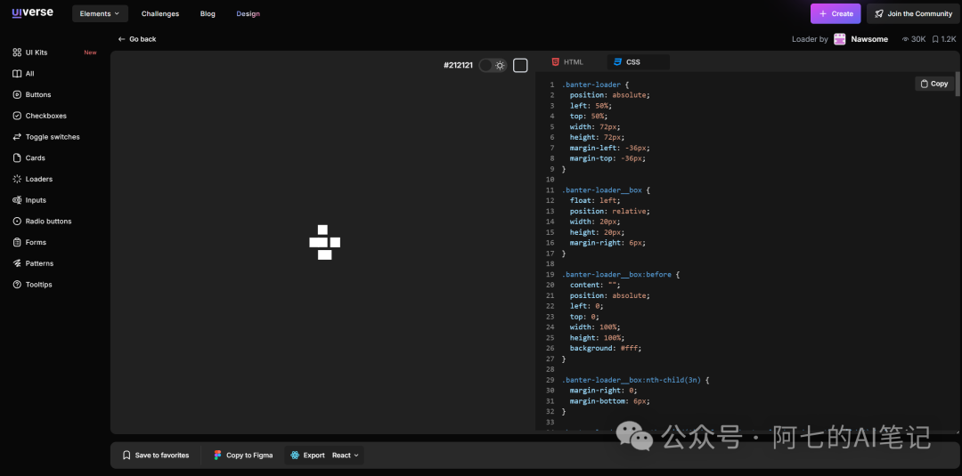The width and height of the screenshot is (962, 476).
Task: Click the Figma logo icon
Action: tap(217, 456)
